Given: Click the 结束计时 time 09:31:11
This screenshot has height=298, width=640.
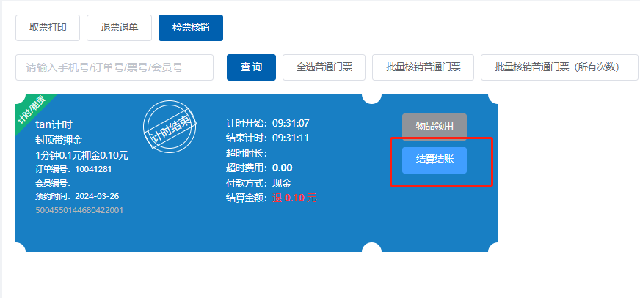Looking at the screenshot, I should (x=291, y=138).
